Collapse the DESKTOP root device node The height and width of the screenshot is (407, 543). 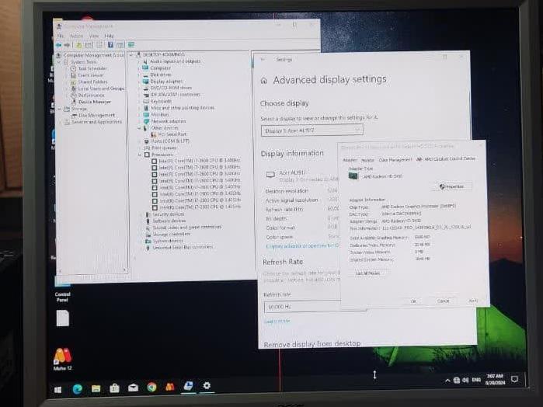click(x=131, y=54)
